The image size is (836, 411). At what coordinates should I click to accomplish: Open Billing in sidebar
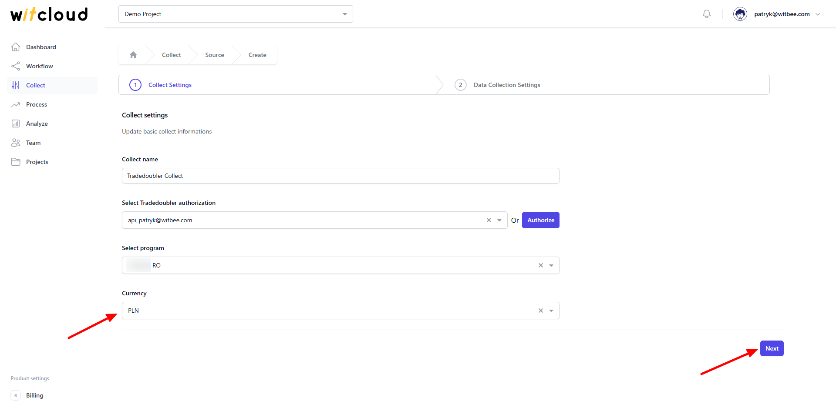[x=52, y=395]
